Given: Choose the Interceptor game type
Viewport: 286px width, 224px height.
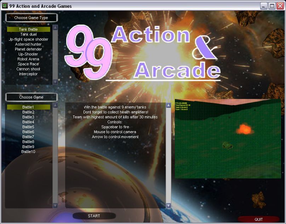Looking at the screenshot, I should click(28, 74).
